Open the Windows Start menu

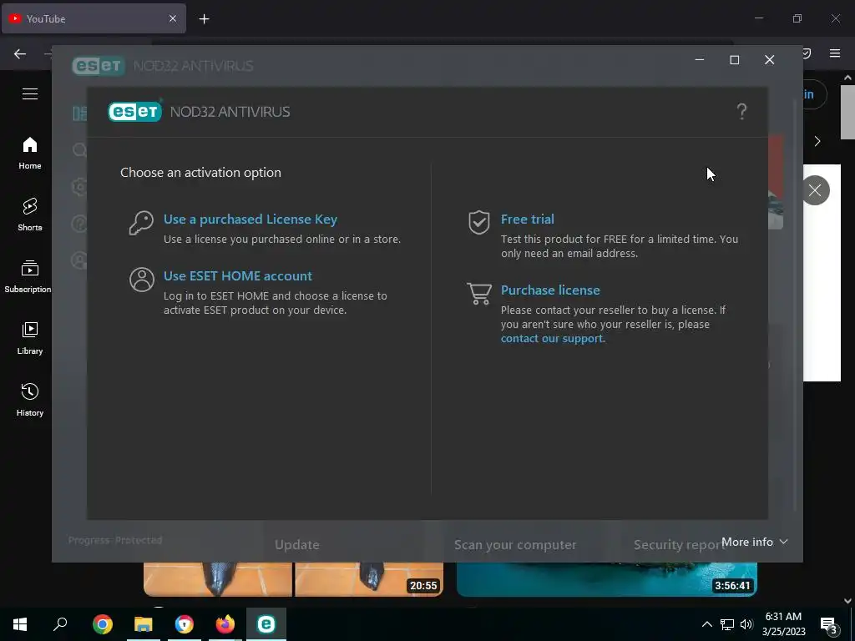20,624
